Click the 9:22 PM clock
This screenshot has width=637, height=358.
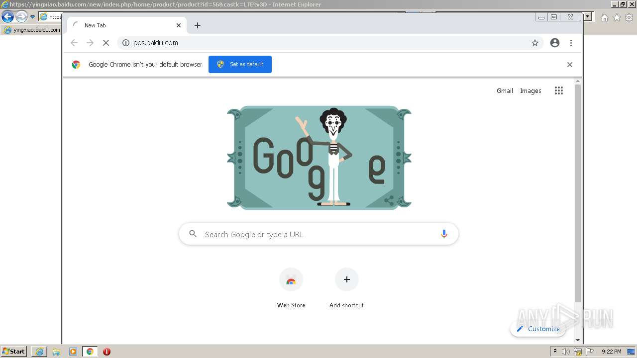[x=611, y=352]
